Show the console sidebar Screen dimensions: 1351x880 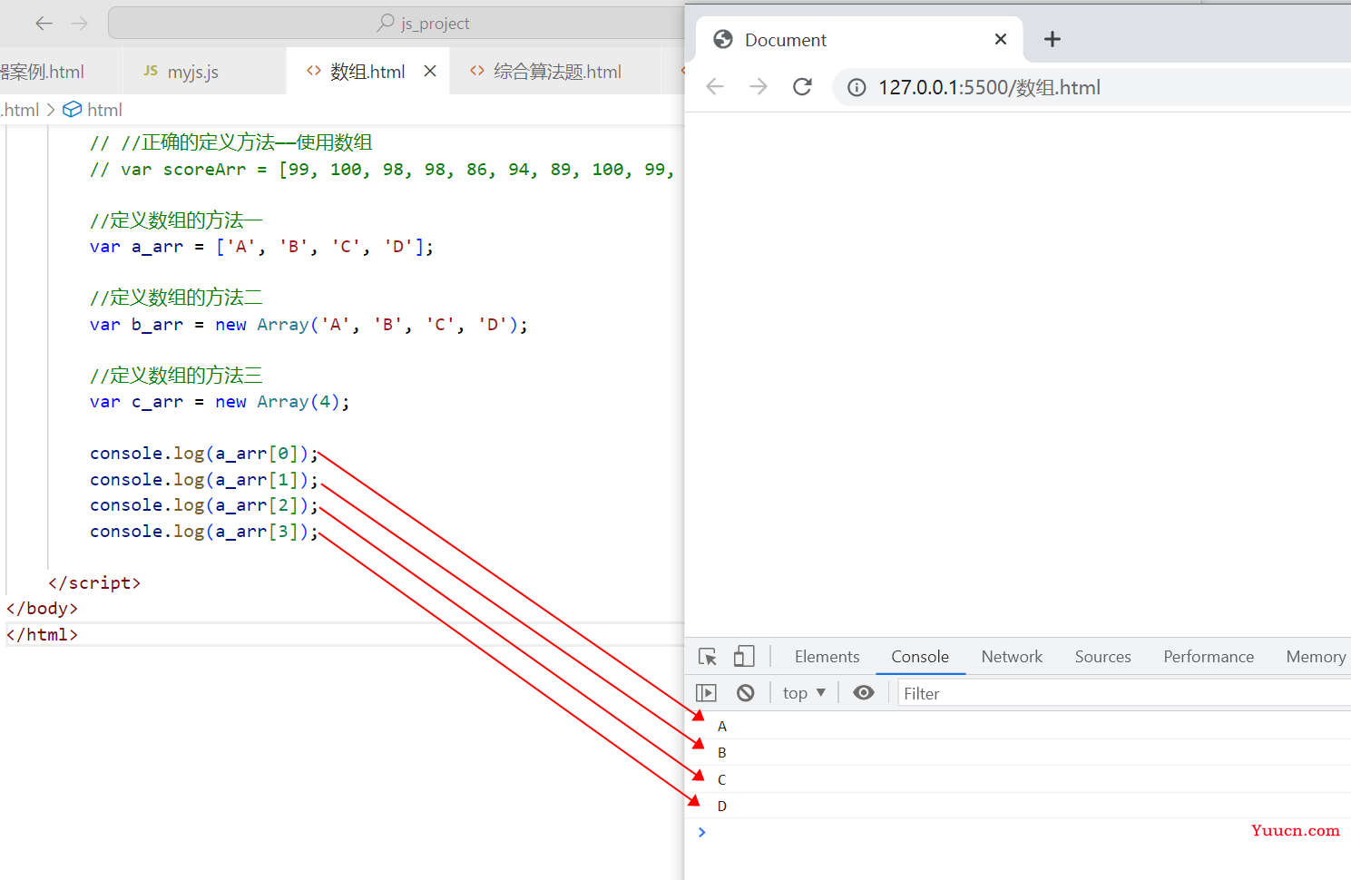[706, 693]
